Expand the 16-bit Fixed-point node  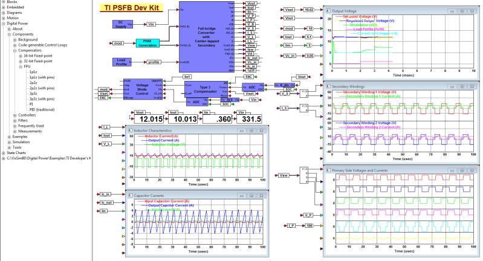pos(21,56)
